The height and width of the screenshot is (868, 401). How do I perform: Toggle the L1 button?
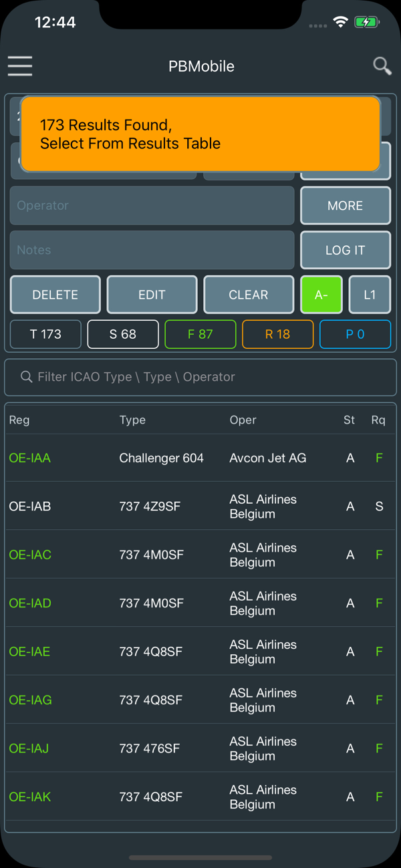(x=370, y=295)
